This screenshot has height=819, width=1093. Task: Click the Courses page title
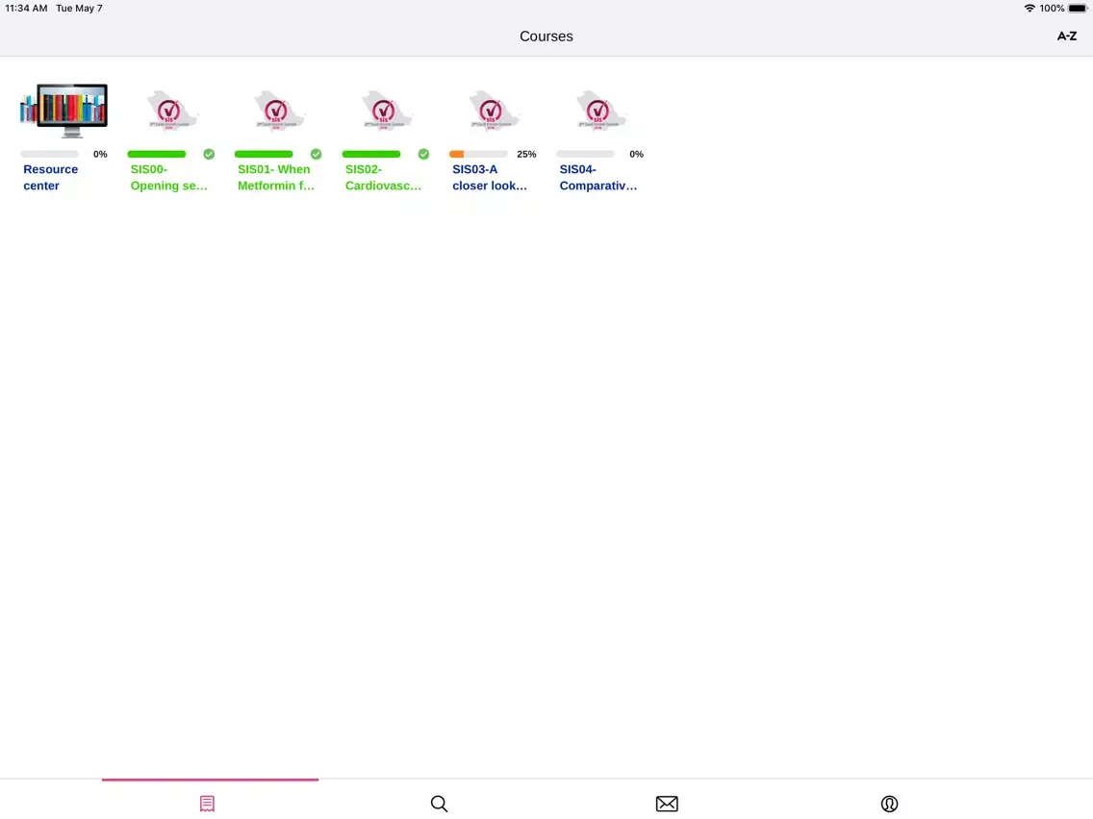(546, 37)
